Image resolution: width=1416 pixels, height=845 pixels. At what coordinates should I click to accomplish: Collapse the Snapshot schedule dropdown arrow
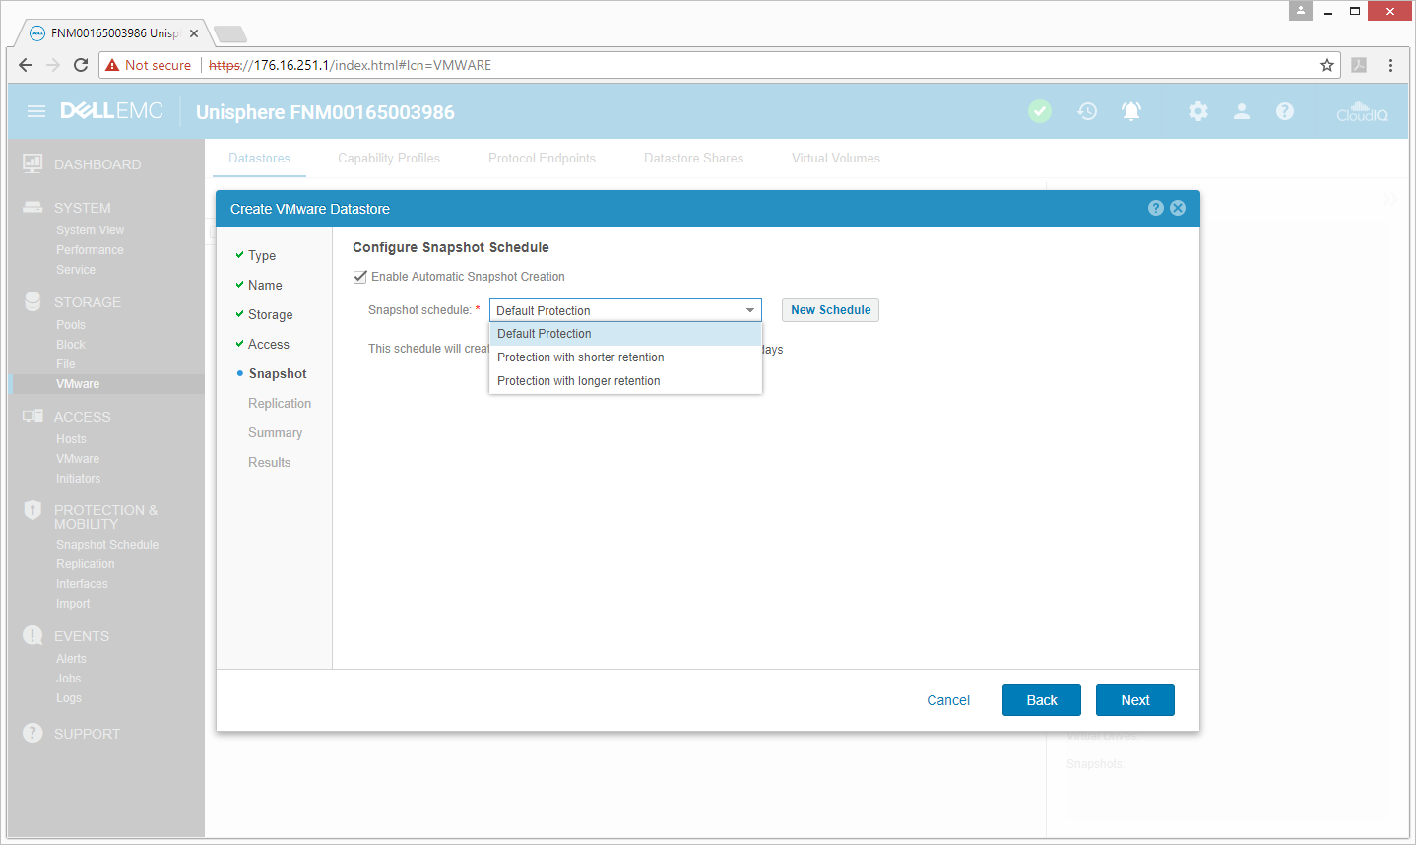click(x=750, y=310)
